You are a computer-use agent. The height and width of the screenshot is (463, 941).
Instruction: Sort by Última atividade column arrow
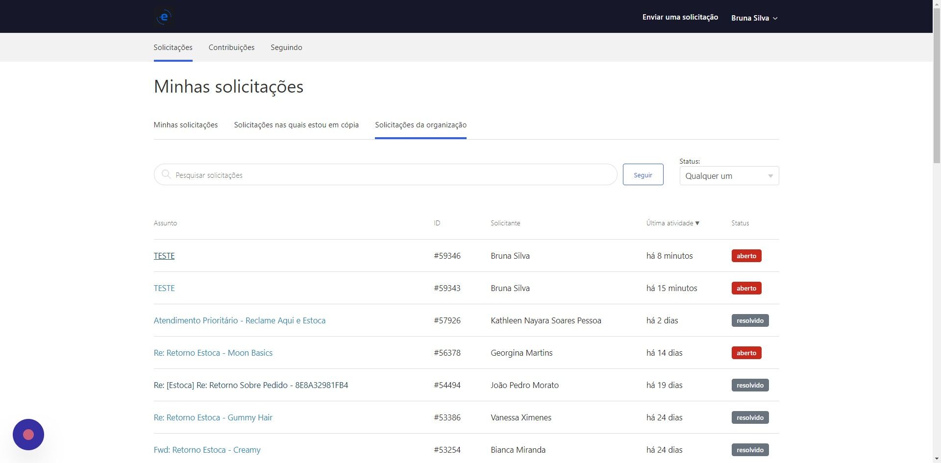[697, 223]
